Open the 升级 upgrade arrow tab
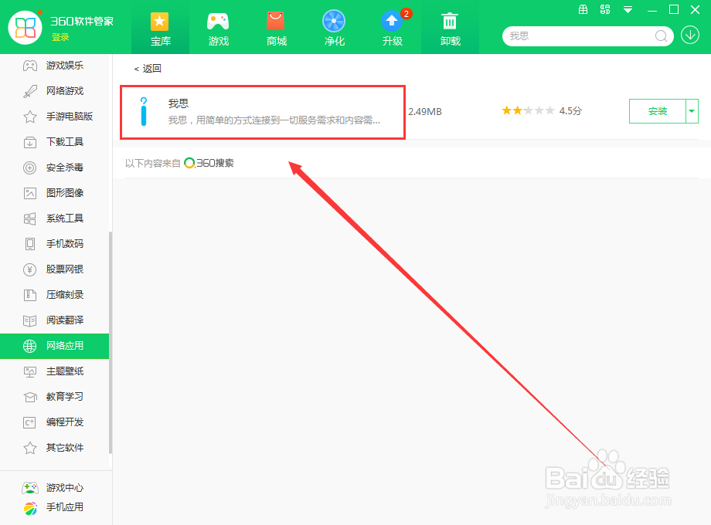Screen dimensions: 711x525 point(393,28)
